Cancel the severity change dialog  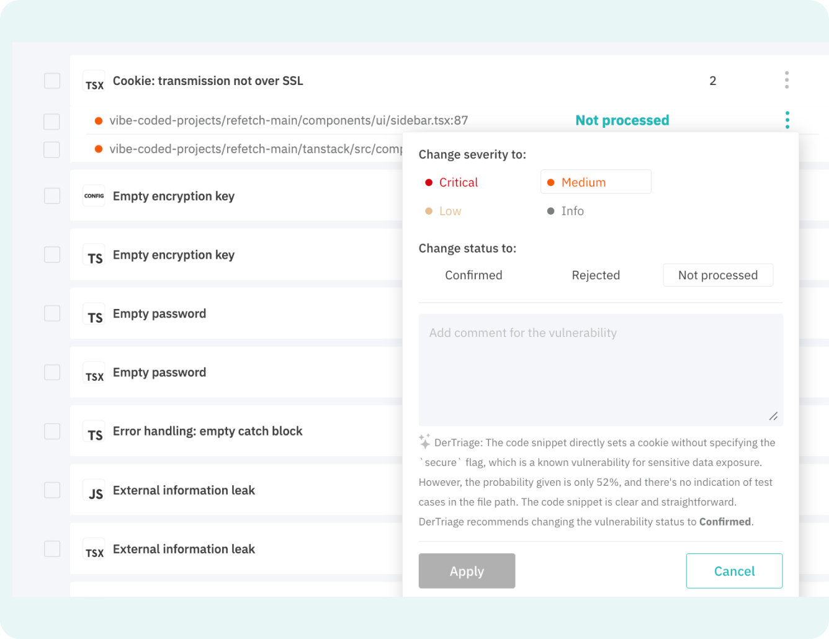click(734, 571)
